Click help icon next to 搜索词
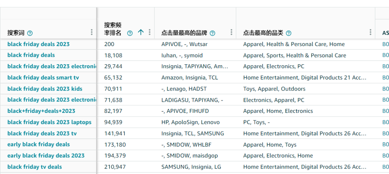 tap(30, 33)
